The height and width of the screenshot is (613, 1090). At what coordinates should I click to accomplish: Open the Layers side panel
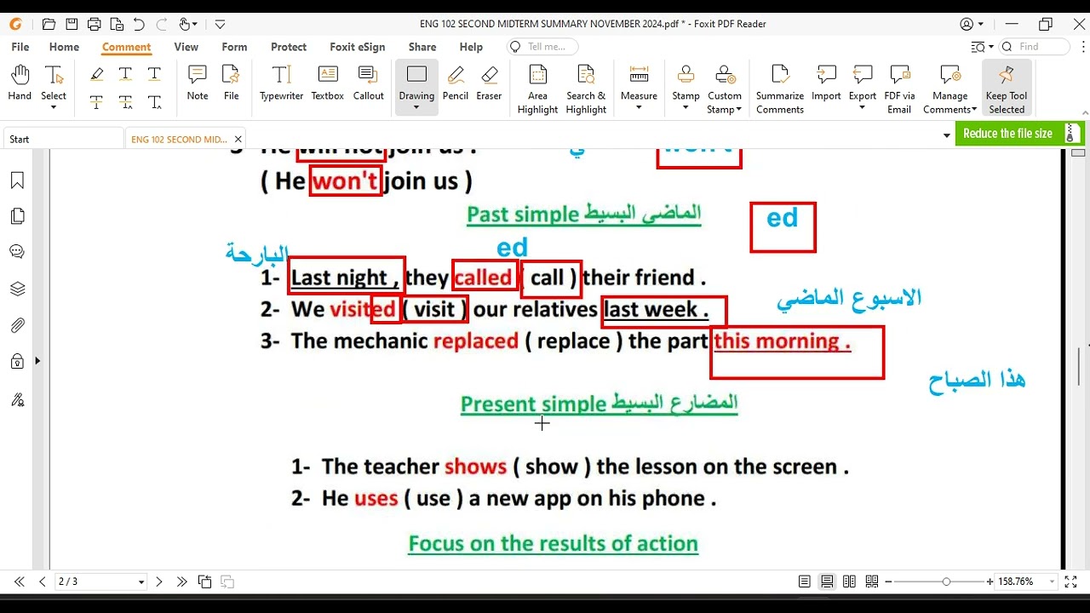pos(17,289)
